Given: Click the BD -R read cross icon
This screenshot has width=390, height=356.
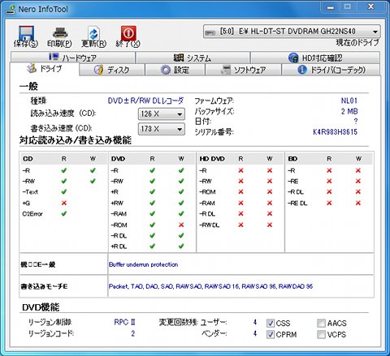Looking at the screenshot, I should (x=329, y=170).
